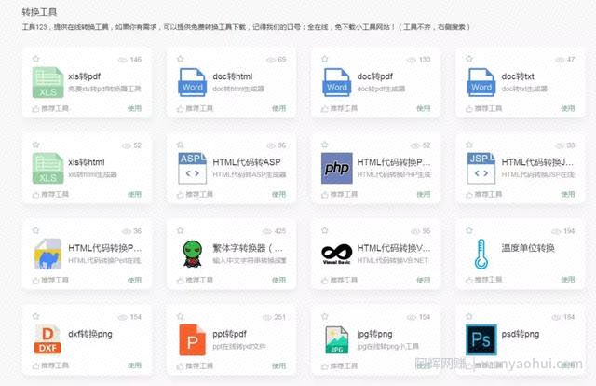
Task: Click thumbs-up 推荐工具 on 温度单位转换 card
Action: pyautogui.click(x=483, y=280)
